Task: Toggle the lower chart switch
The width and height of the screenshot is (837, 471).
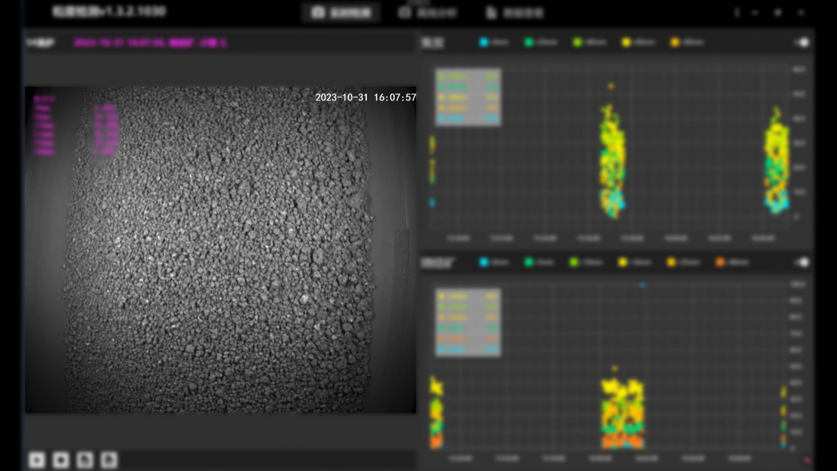Action: point(802,262)
